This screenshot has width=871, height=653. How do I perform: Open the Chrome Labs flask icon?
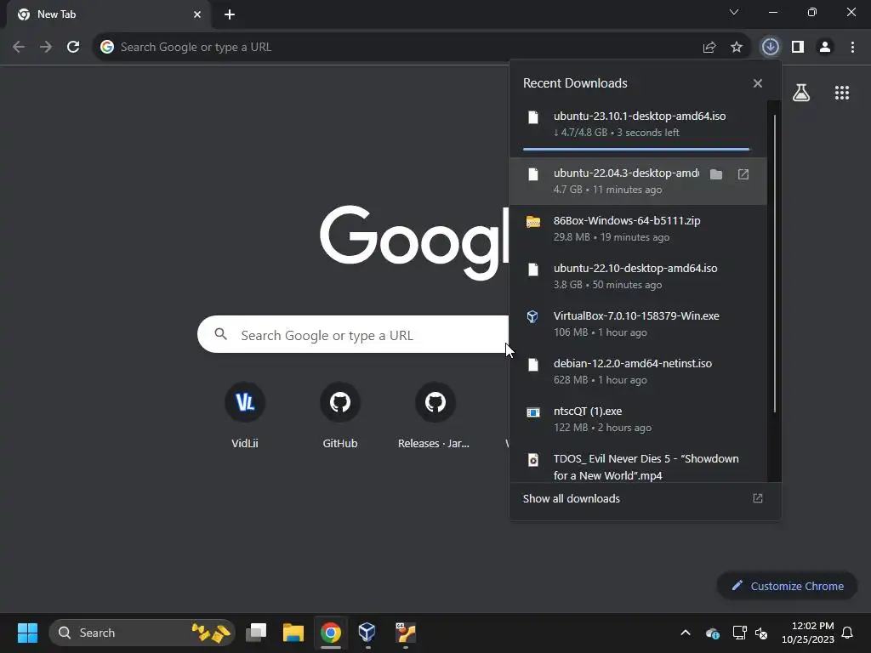click(x=801, y=93)
